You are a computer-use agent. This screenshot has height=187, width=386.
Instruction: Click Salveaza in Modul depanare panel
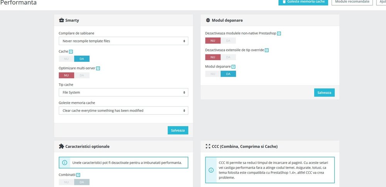324,93
